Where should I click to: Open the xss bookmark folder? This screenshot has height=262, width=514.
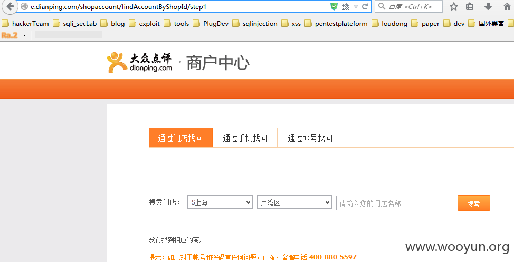(291, 24)
